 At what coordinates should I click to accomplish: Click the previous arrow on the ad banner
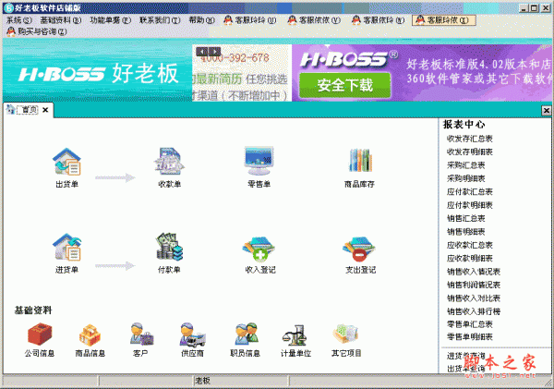201,52
